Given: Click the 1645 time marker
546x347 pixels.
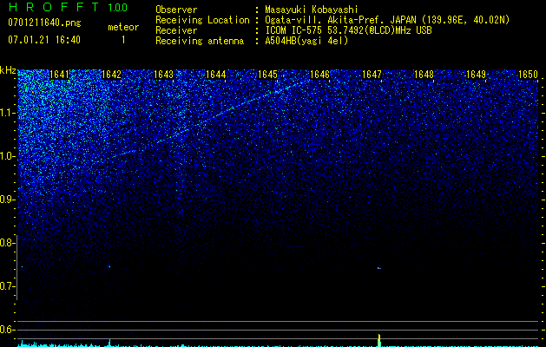Looking at the screenshot, I should pyautogui.click(x=267, y=75).
